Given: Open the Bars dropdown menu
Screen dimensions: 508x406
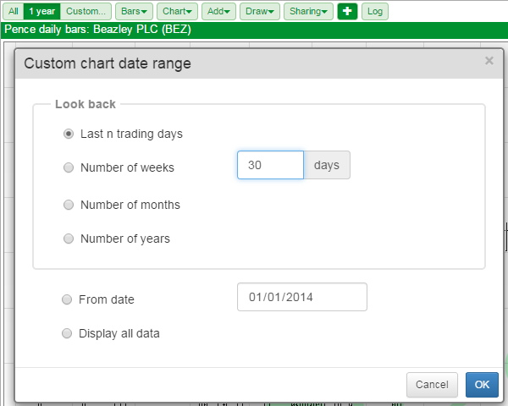Looking at the screenshot, I should [134, 11].
